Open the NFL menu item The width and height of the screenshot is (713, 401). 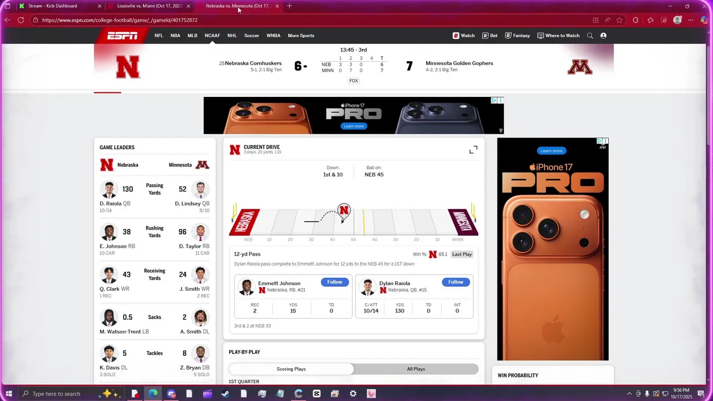click(x=159, y=36)
